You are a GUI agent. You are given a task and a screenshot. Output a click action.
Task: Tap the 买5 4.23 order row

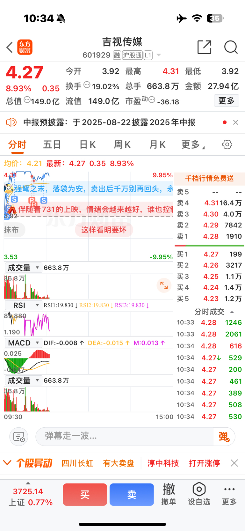pos(209,299)
